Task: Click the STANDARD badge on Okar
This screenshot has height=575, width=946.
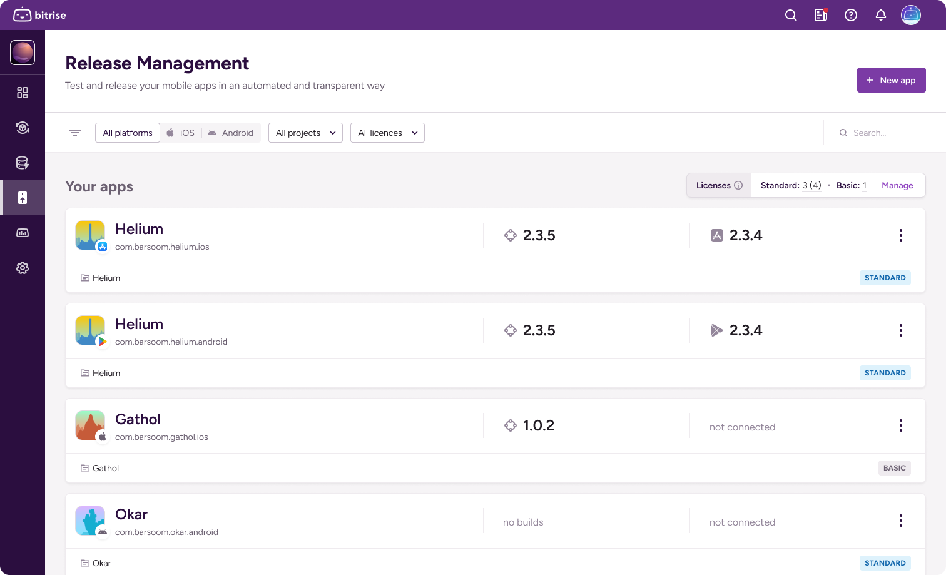Action: [885, 563]
